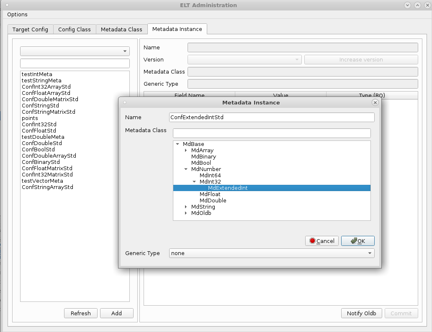Select ConfDoubleStd in the list
Image resolution: width=432 pixels, height=332 pixels.
[x=42, y=143]
